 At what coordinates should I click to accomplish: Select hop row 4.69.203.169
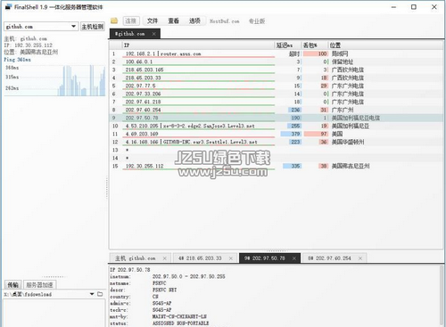tap(276, 134)
